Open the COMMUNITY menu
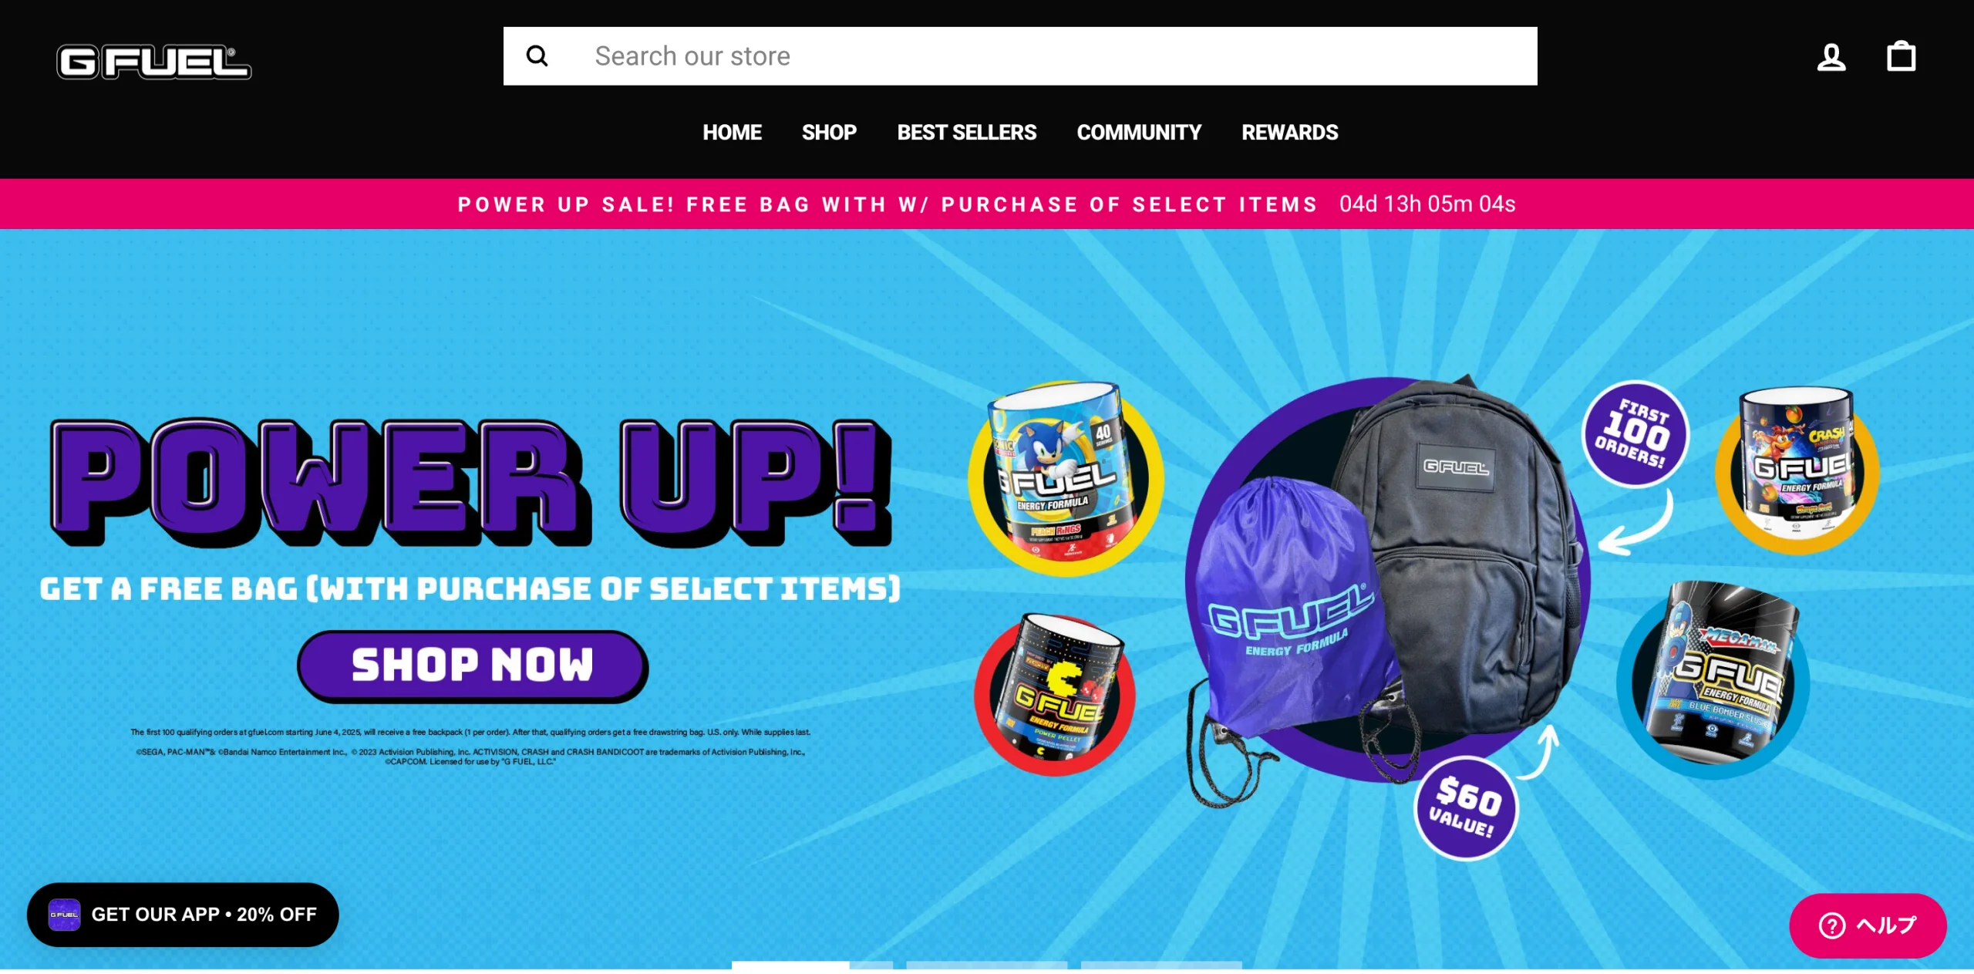Screen dimensions: 1974x974 [1139, 133]
